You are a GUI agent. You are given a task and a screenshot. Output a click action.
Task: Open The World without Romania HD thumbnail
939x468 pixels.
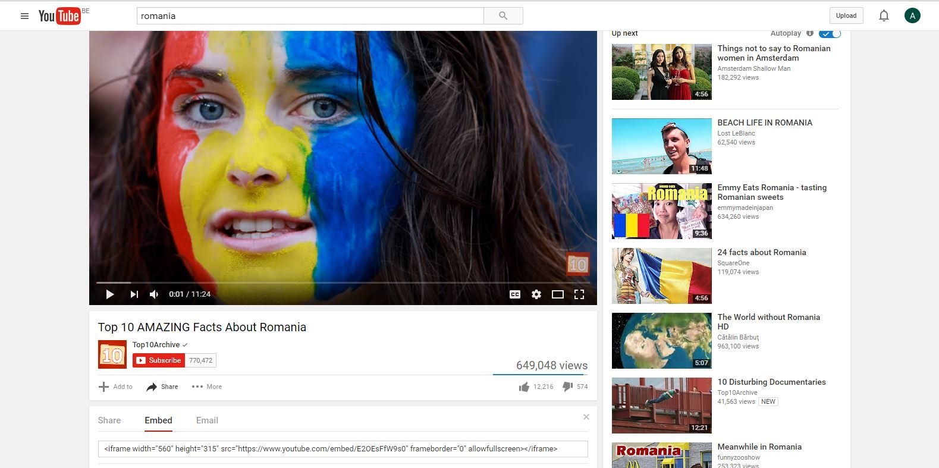pos(661,341)
